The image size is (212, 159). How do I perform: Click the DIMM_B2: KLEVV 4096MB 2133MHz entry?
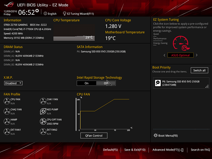(24, 65)
